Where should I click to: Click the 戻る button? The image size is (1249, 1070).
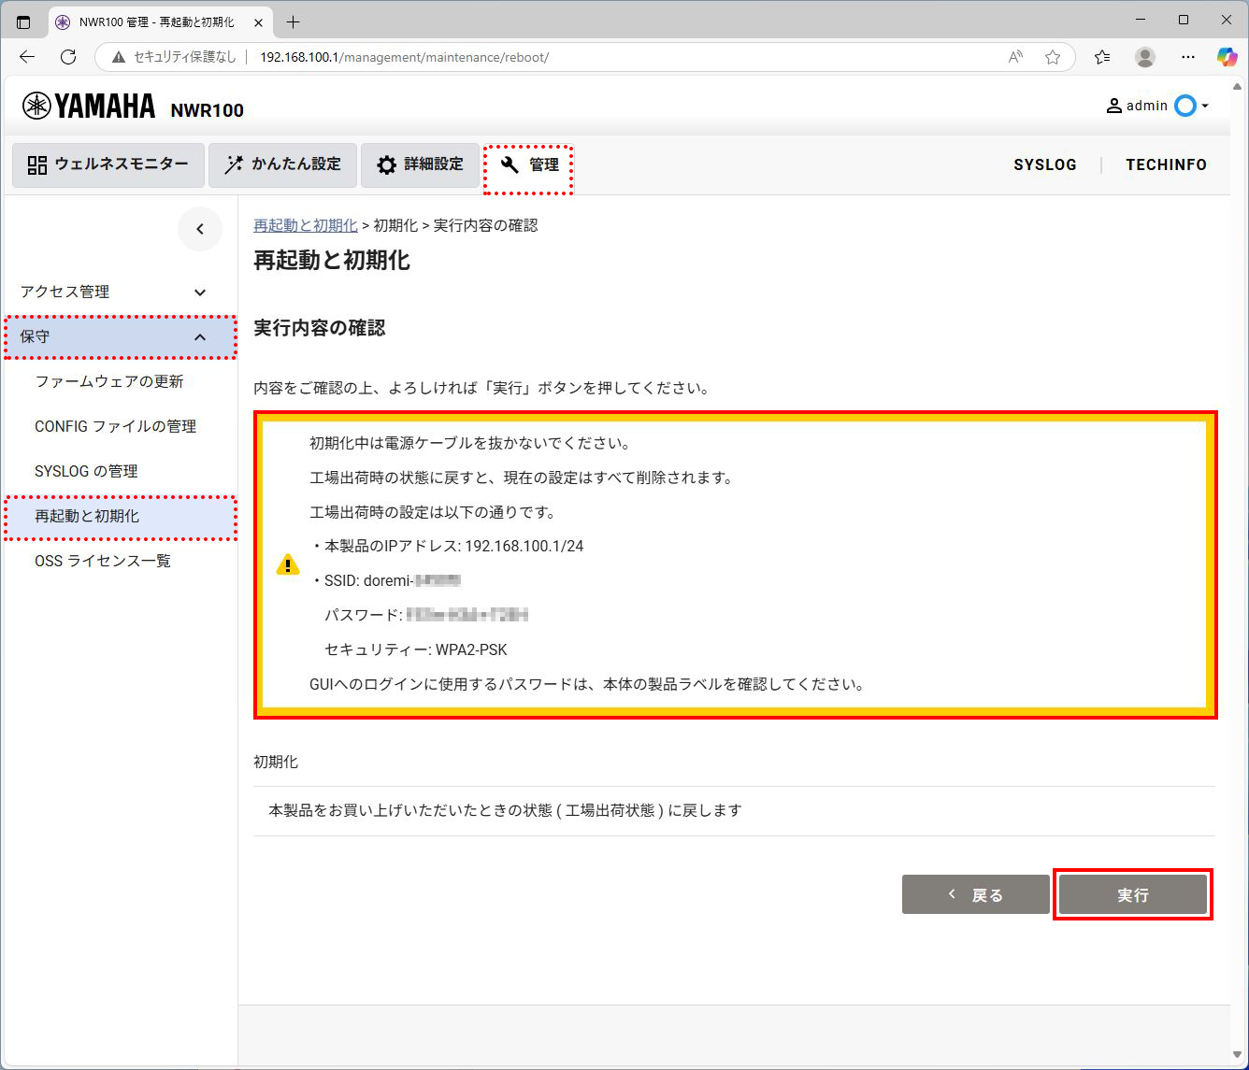(x=975, y=895)
